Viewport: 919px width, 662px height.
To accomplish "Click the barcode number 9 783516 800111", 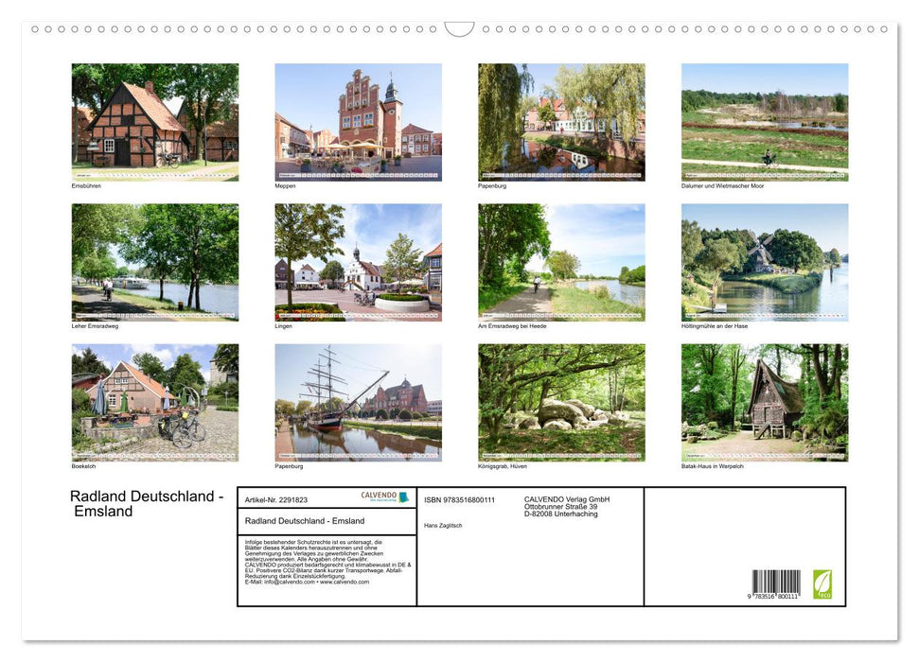I will 773,596.
